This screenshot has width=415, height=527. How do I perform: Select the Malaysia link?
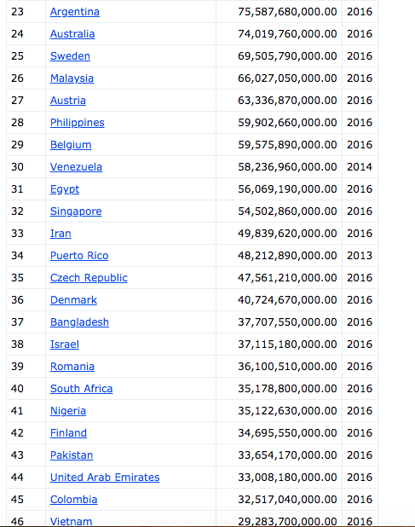pyautogui.click(x=72, y=78)
